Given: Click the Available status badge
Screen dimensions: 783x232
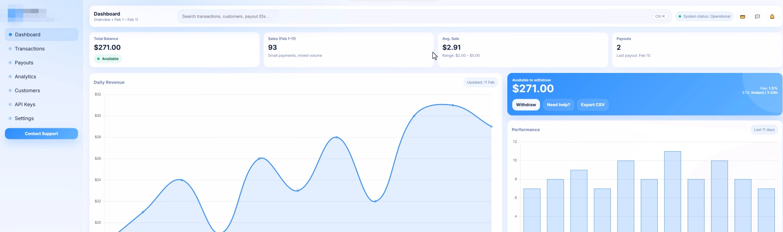Looking at the screenshot, I should coord(108,59).
